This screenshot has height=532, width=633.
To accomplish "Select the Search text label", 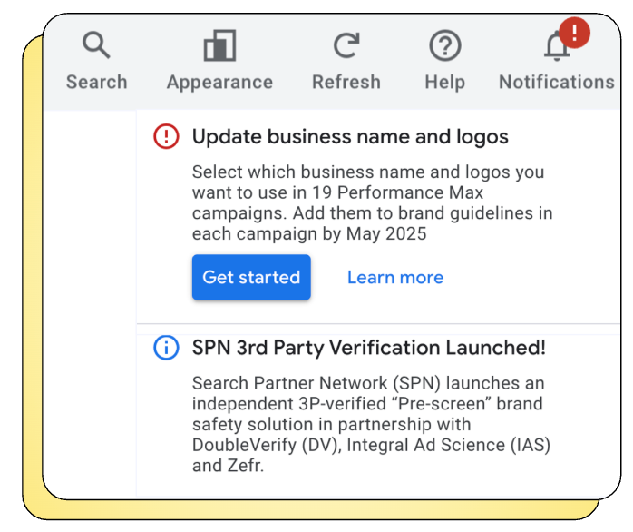I will (x=96, y=82).
